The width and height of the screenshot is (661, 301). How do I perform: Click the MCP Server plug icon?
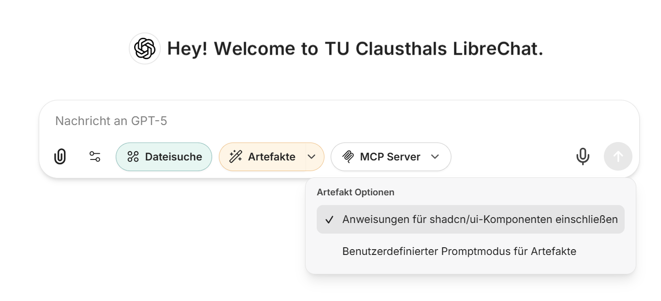pyautogui.click(x=348, y=157)
